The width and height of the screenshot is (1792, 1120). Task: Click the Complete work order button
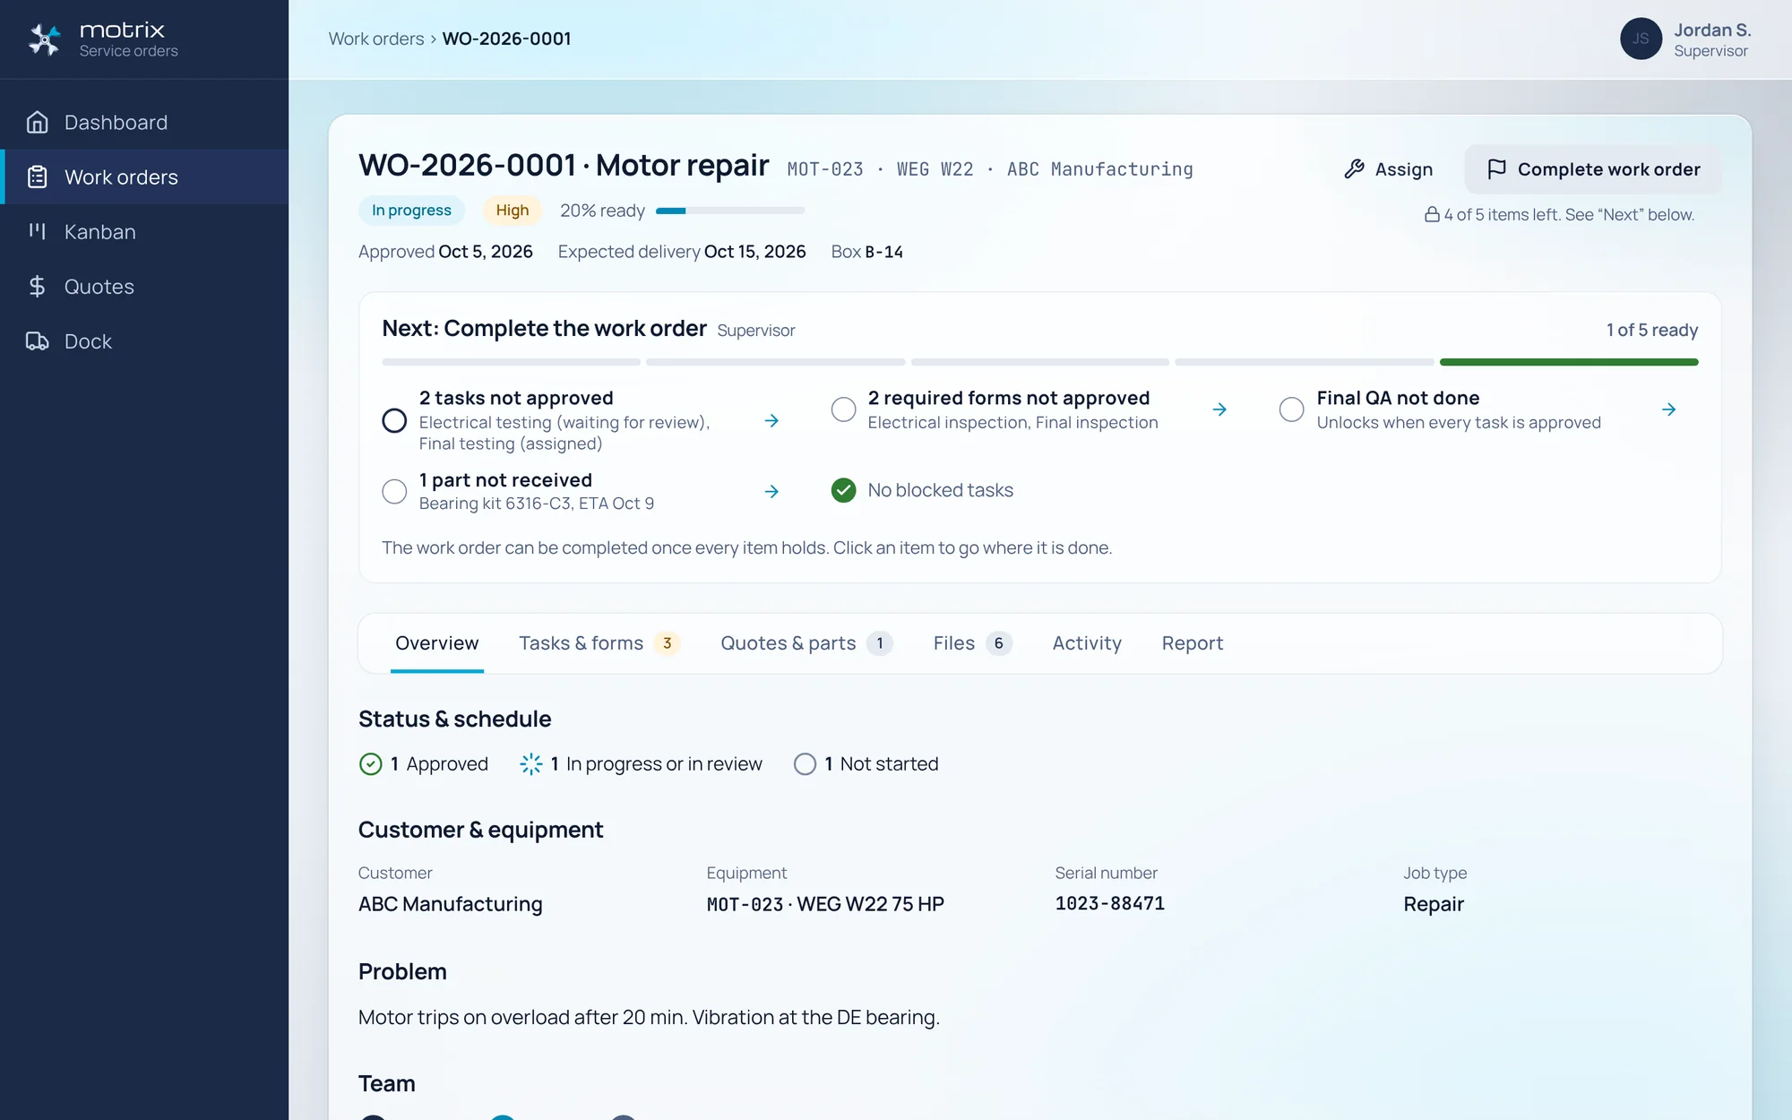click(1592, 169)
